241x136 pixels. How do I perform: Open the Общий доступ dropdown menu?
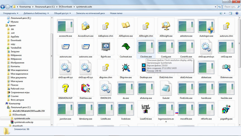tap(62, 13)
